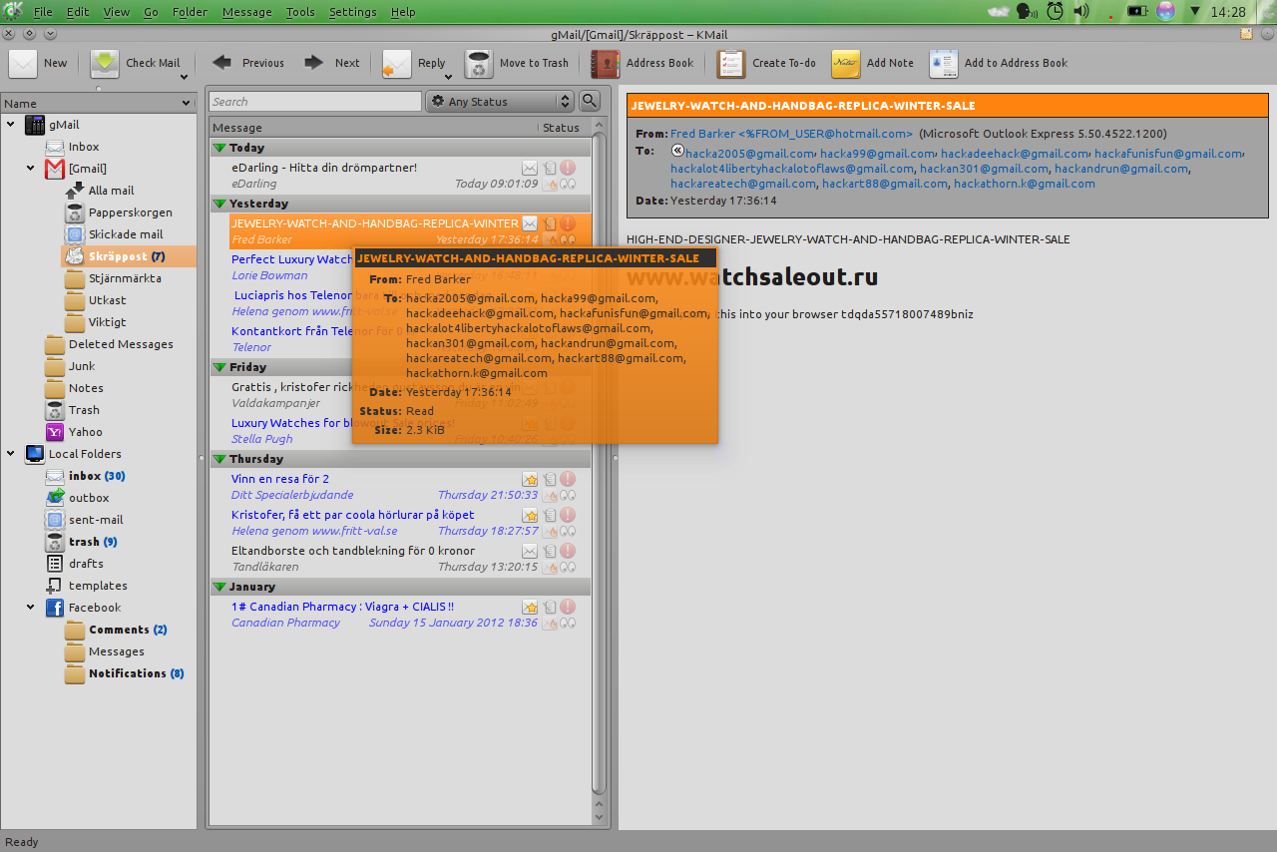Open Name header dropdown in folder pane
Screen dimensions: 1277x852
point(187,103)
